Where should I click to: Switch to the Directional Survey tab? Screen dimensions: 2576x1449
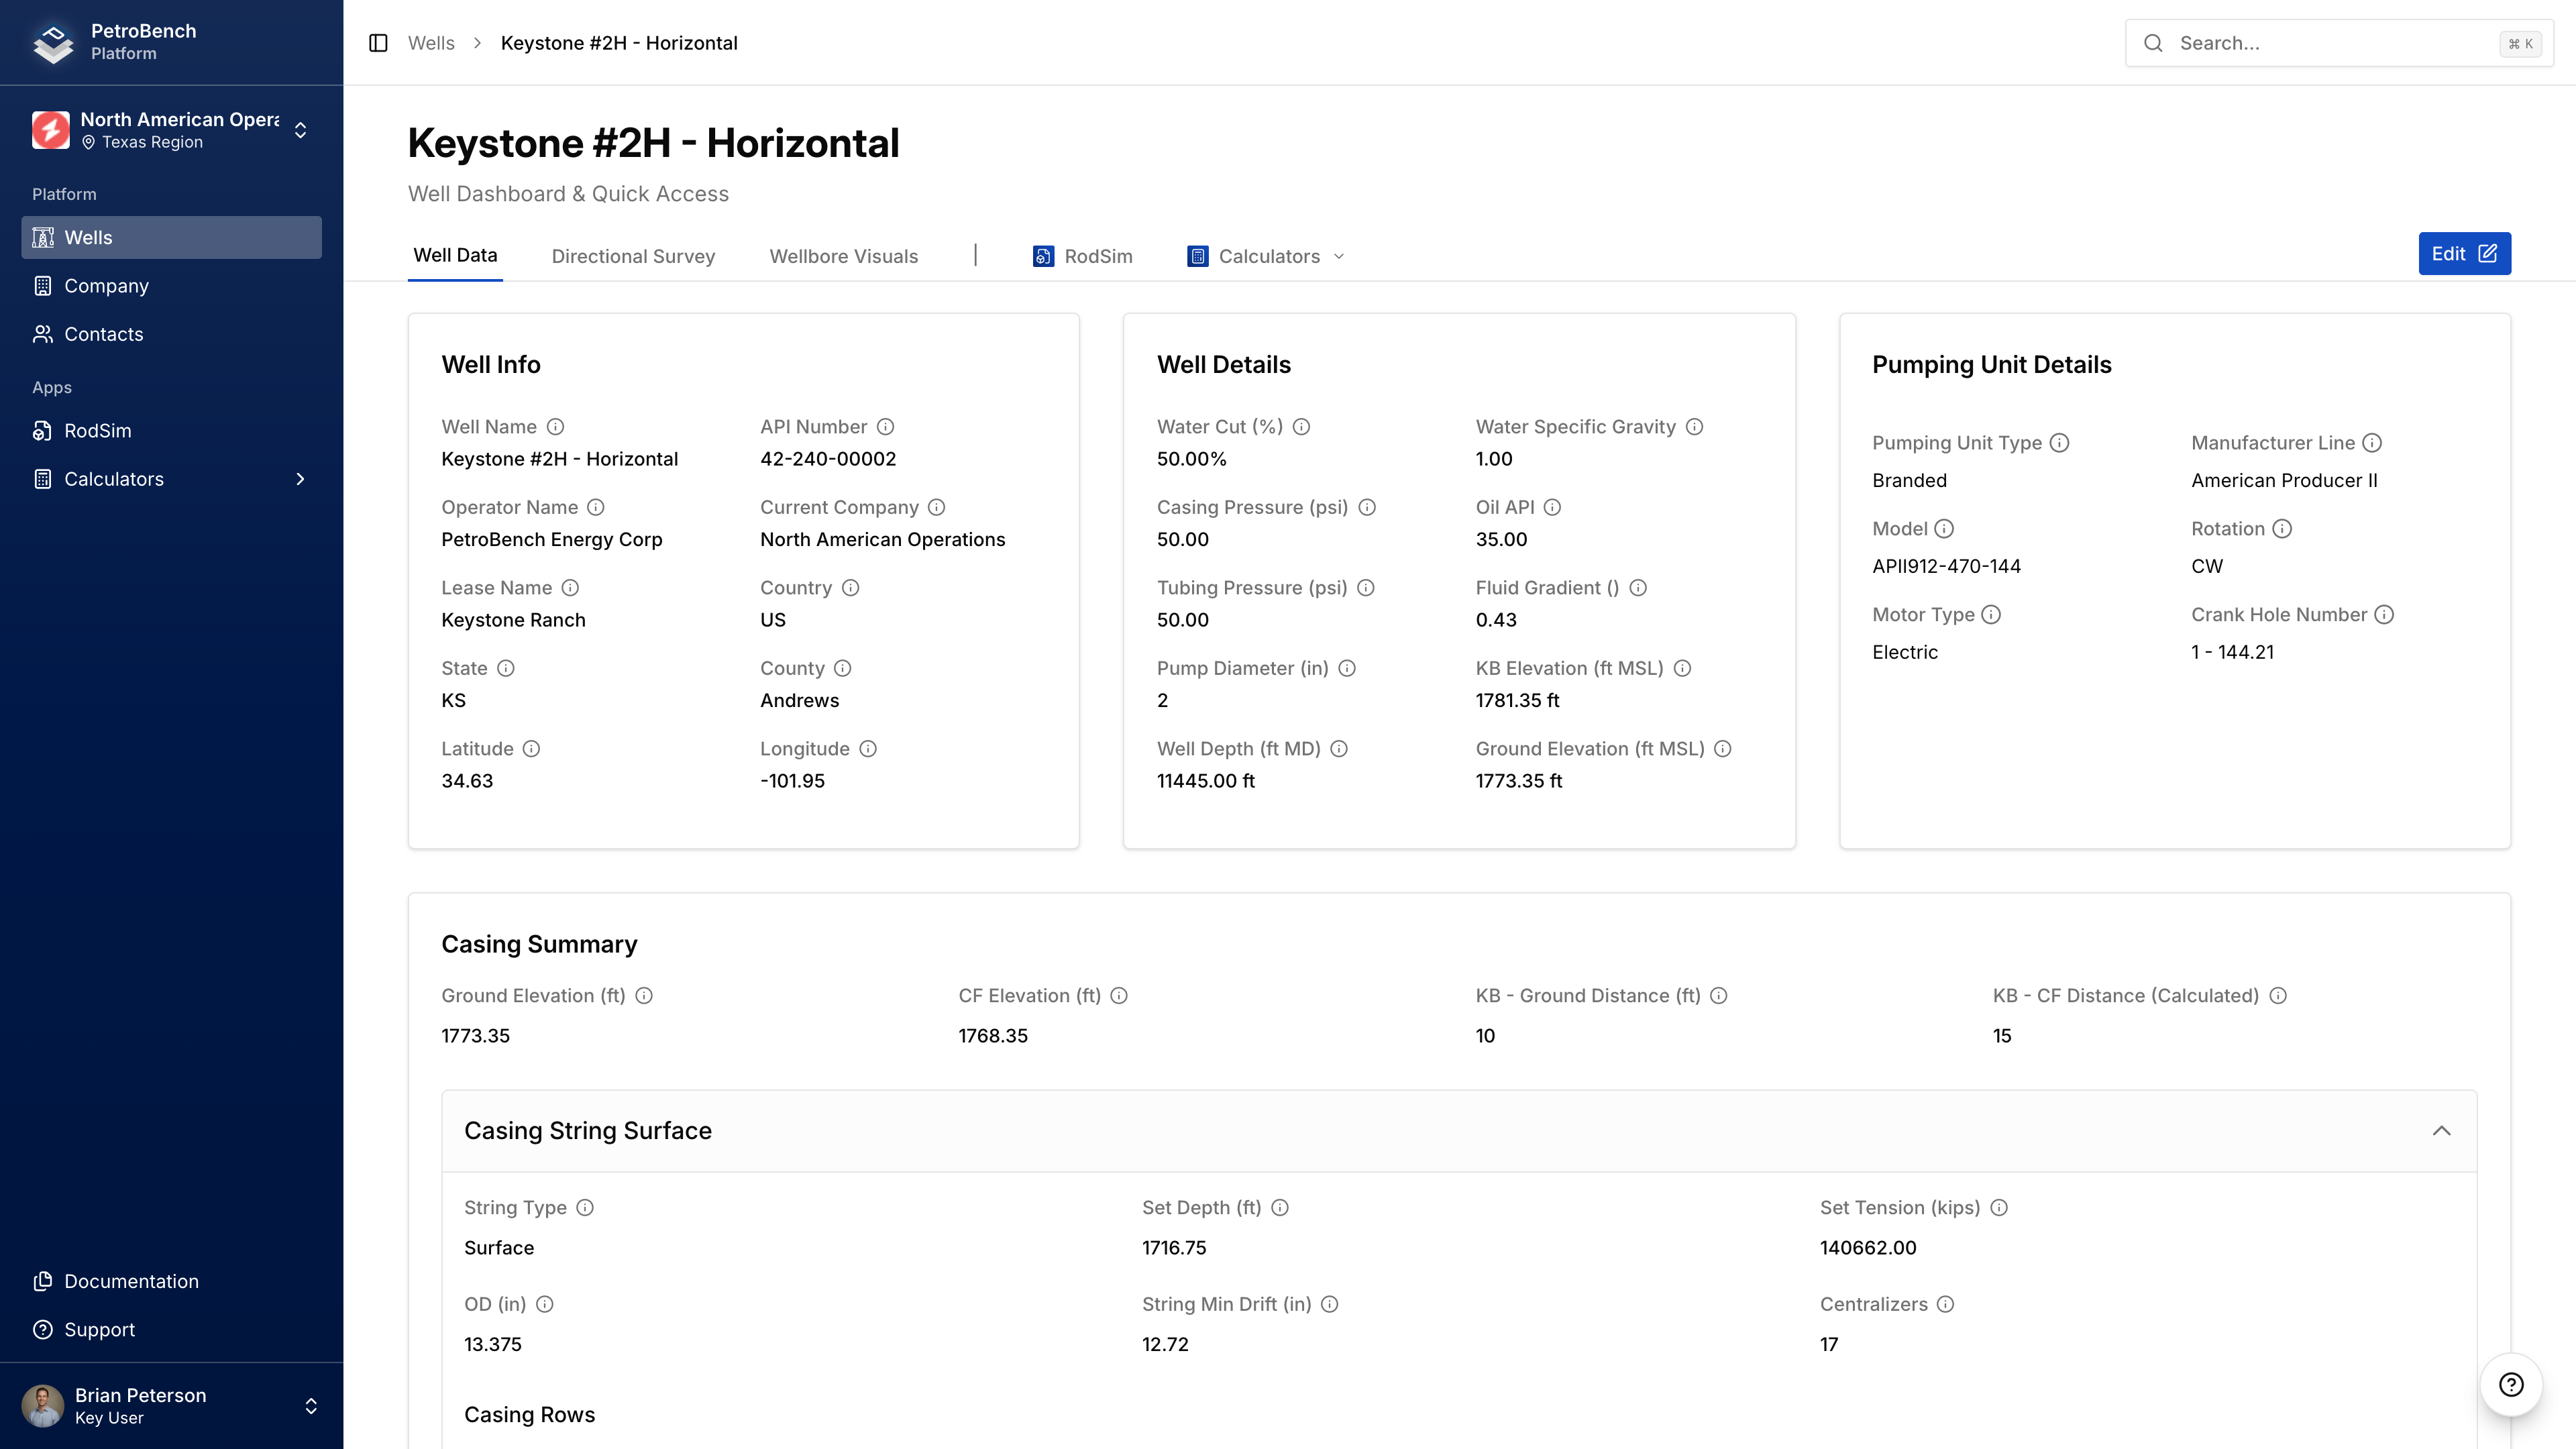[633, 256]
